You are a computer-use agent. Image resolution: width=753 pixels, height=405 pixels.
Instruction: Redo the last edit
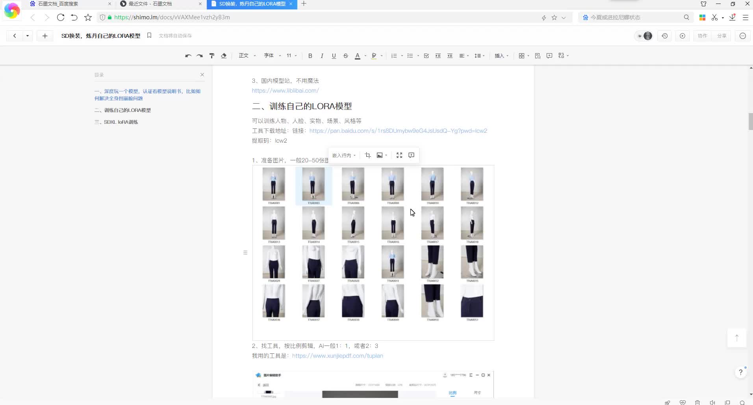tap(200, 56)
